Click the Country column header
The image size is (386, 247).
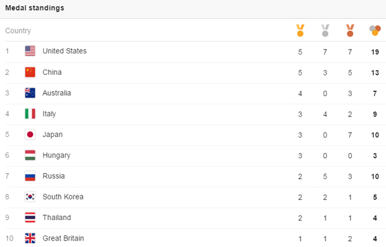click(18, 31)
